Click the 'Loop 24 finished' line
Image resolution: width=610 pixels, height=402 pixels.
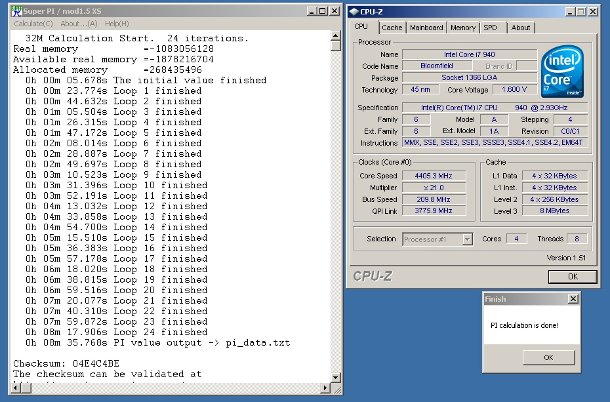click(x=117, y=332)
